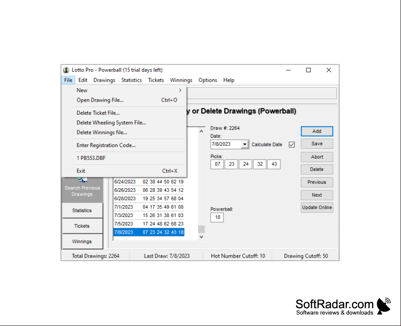This screenshot has width=401, height=326.
Task: Select the 6/26/2023 drawing row
Action: (x=149, y=190)
